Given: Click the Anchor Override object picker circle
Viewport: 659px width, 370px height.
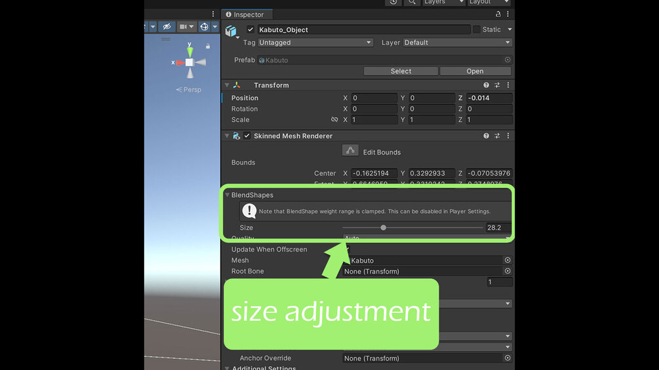Looking at the screenshot, I should (508, 358).
